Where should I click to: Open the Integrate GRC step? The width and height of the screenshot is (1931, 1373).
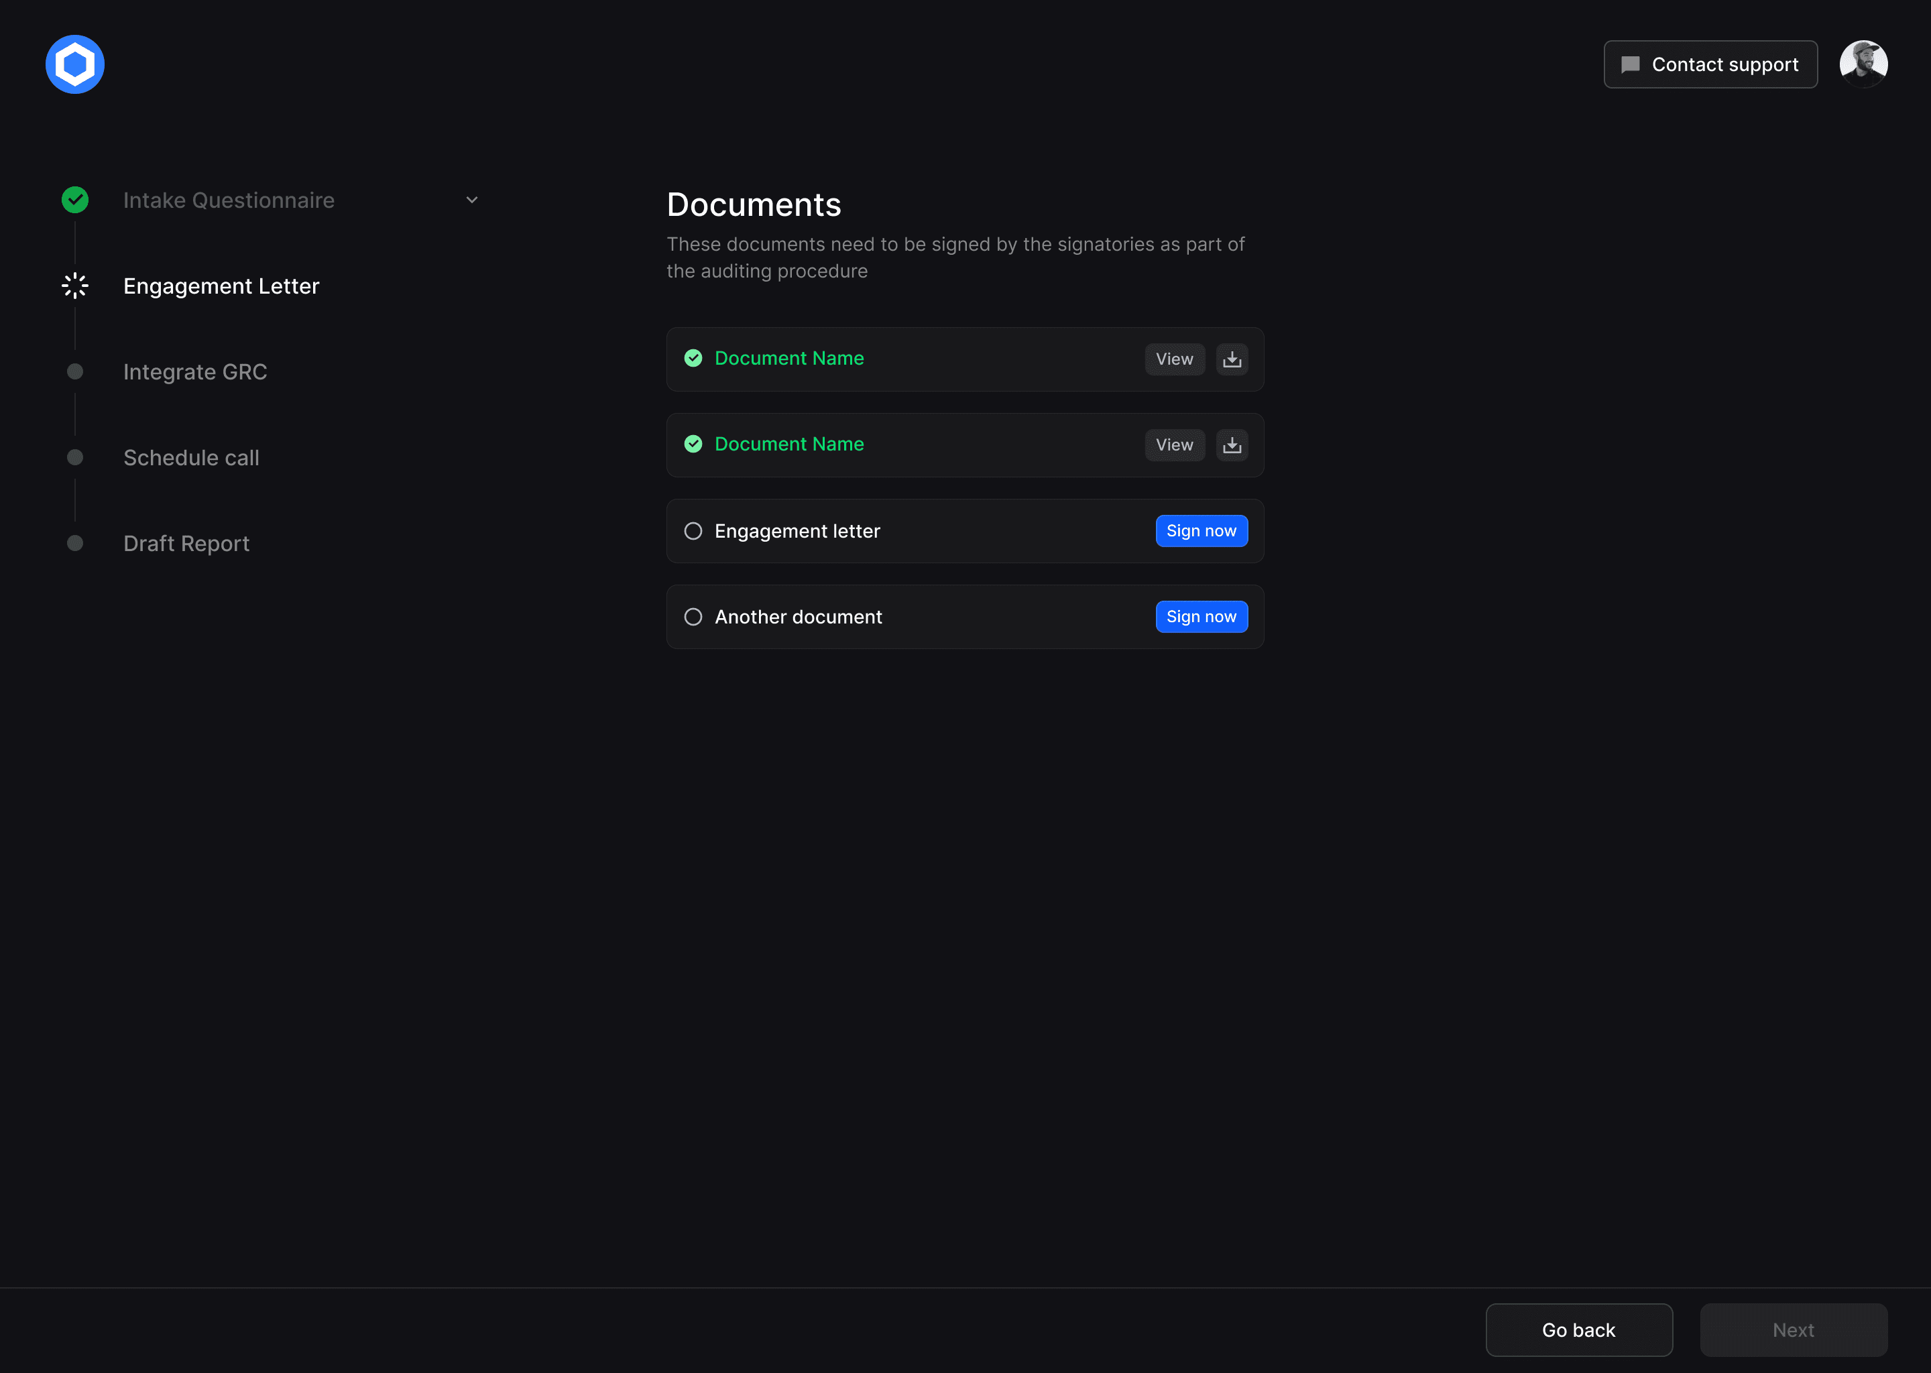(195, 372)
